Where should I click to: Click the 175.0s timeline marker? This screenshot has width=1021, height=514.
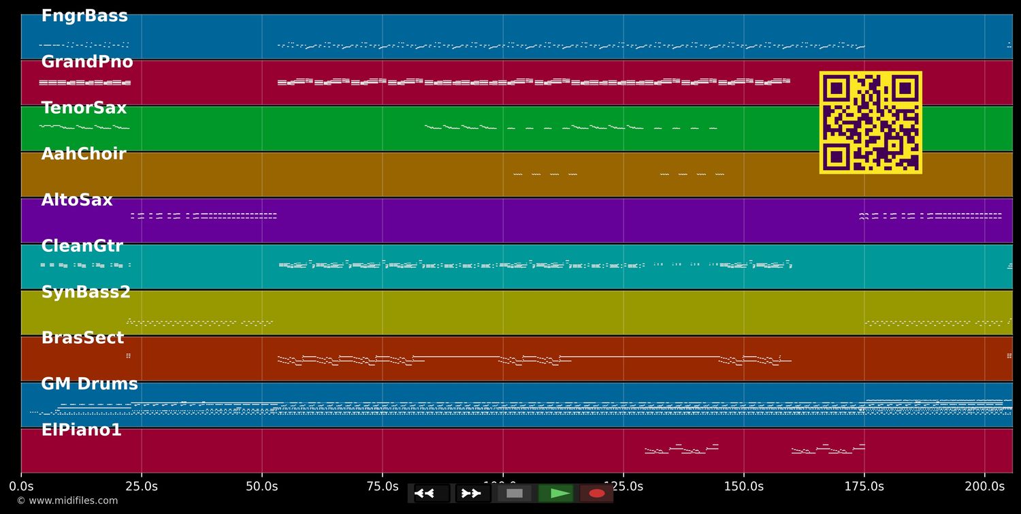(864, 486)
